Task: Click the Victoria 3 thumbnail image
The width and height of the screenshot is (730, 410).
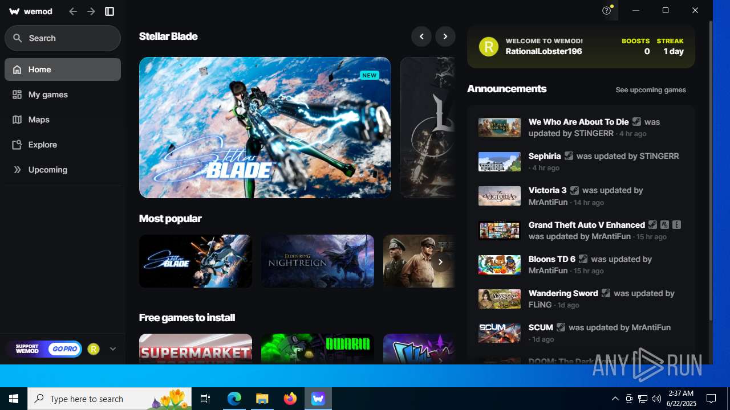Action: pos(500,196)
